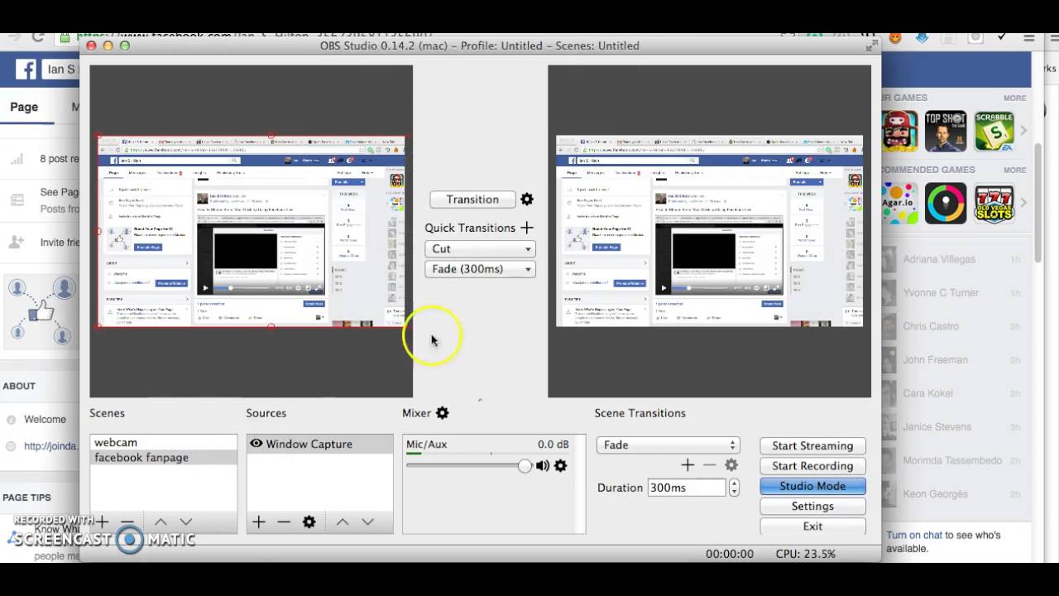
Task: Toggle OBS window fullscreen icon in title bar
Action: (870, 46)
